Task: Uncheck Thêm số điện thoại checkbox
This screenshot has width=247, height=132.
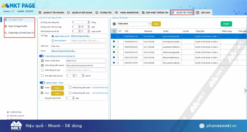Action: pyautogui.click(x=42, y=61)
